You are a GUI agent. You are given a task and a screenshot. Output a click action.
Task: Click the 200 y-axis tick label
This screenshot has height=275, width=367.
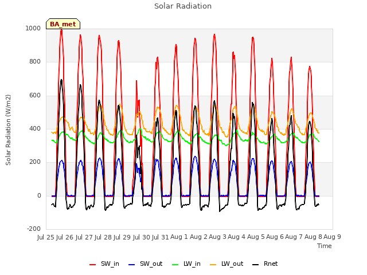tap(35, 162)
